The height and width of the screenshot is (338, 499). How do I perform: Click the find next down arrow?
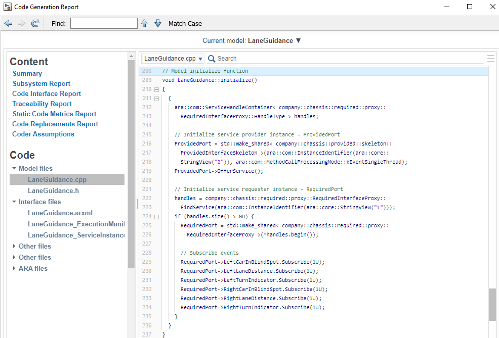point(157,23)
